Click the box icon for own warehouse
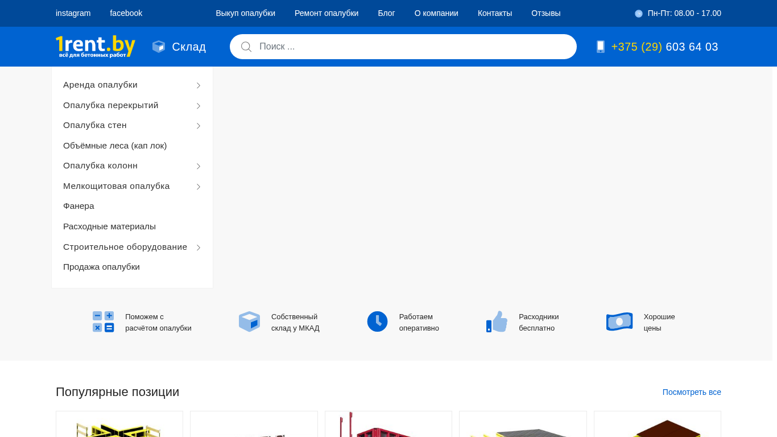 249,322
